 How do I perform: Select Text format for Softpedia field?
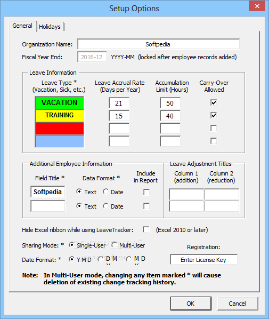(x=86, y=192)
